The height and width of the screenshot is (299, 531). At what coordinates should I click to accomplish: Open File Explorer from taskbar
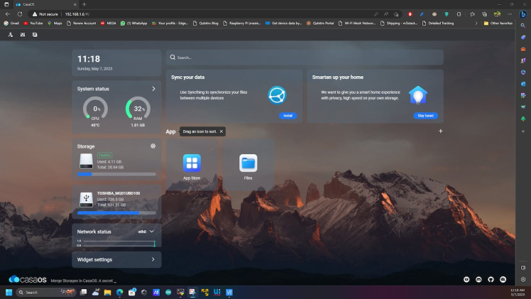(x=107, y=292)
